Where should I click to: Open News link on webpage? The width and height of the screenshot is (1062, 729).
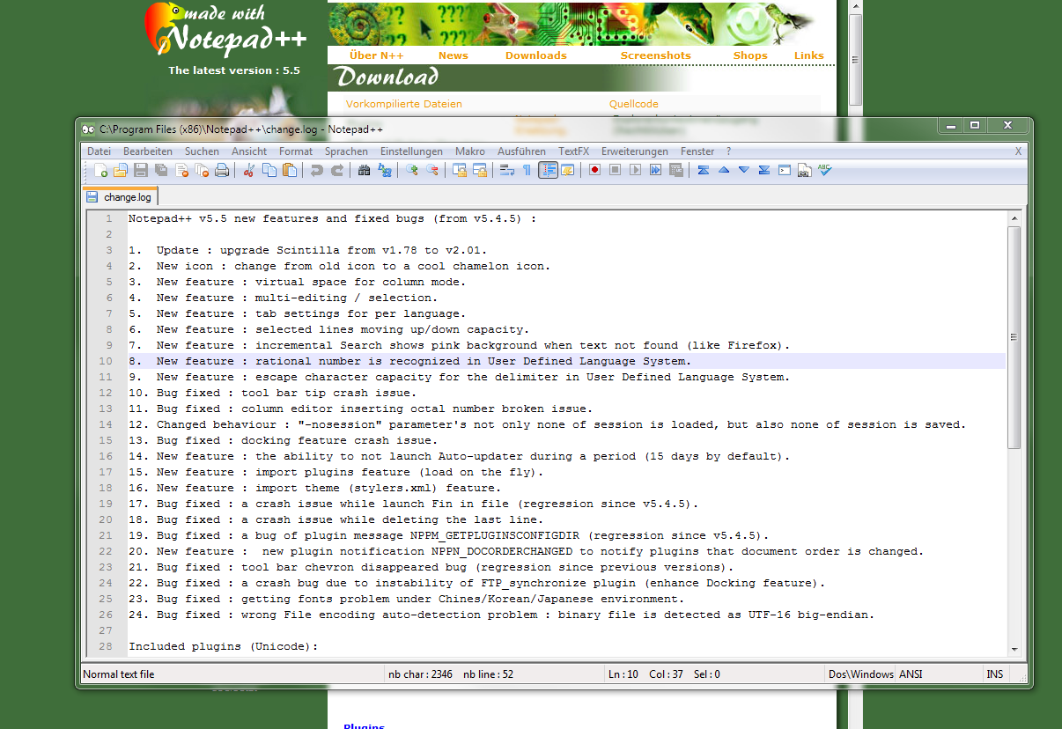coord(454,55)
